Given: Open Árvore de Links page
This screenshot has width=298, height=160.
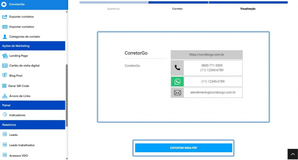Looking at the screenshot, I should coord(20,96).
